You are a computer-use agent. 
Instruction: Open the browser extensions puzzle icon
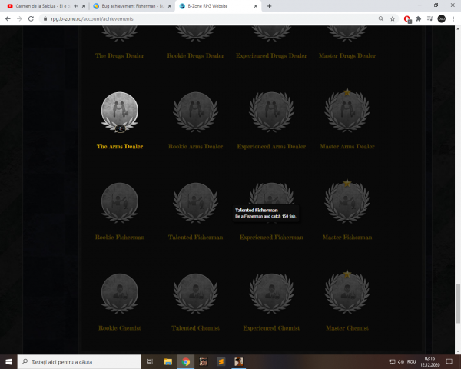[419, 18]
